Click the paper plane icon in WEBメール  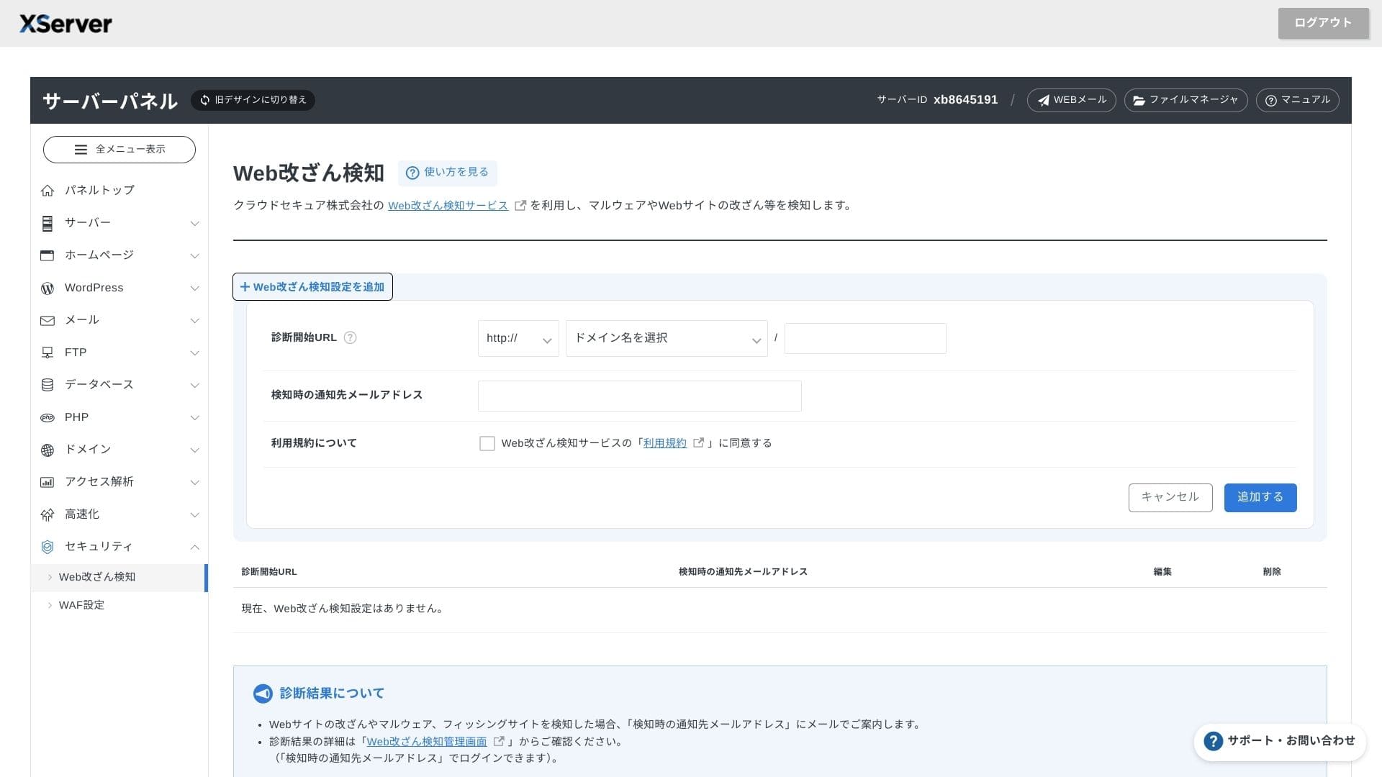point(1043,100)
